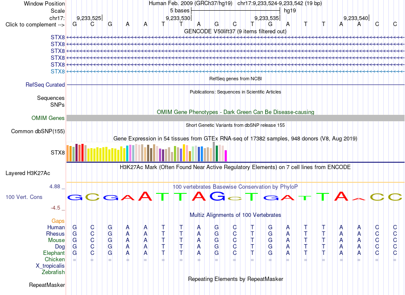Select the Dog alignment row label

click(60, 247)
